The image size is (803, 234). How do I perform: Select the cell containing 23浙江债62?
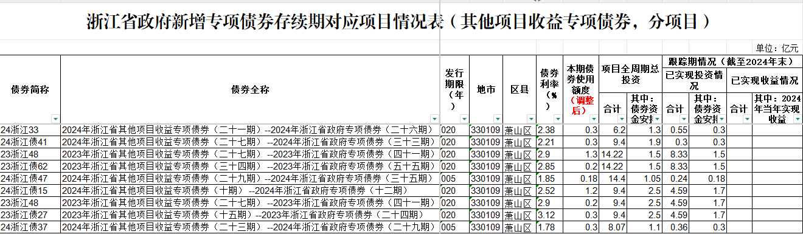tap(30, 167)
